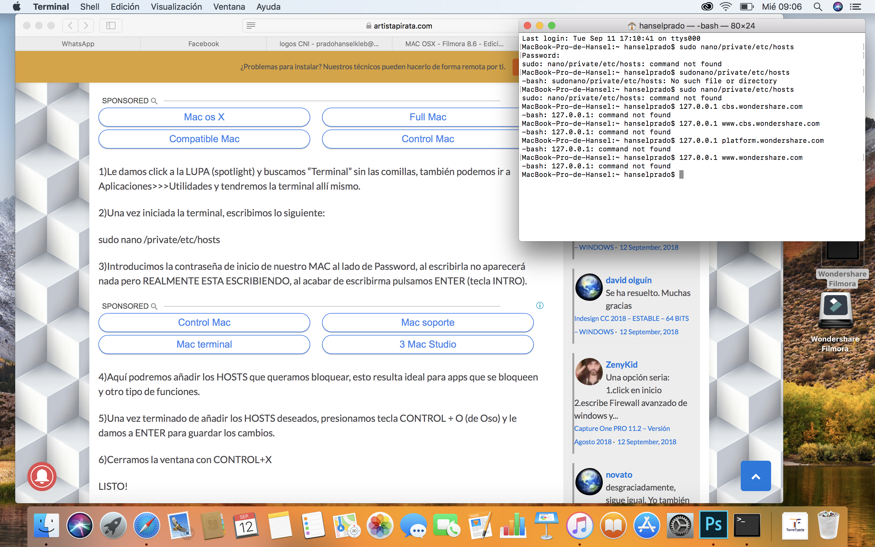Open TorreFuerte document in Dock
The width and height of the screenshot is (875, 547).
[795, 525]
